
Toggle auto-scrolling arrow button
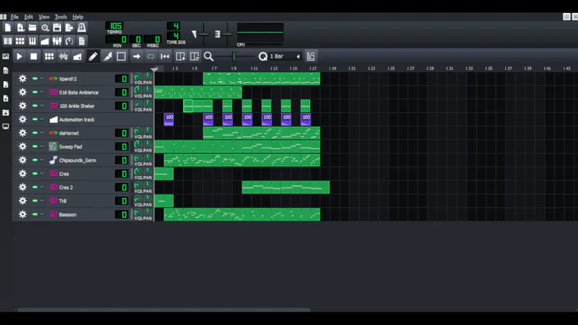136,57
